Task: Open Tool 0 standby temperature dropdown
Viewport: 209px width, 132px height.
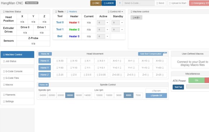Action: pyautogui.click(x=122, y=23)
